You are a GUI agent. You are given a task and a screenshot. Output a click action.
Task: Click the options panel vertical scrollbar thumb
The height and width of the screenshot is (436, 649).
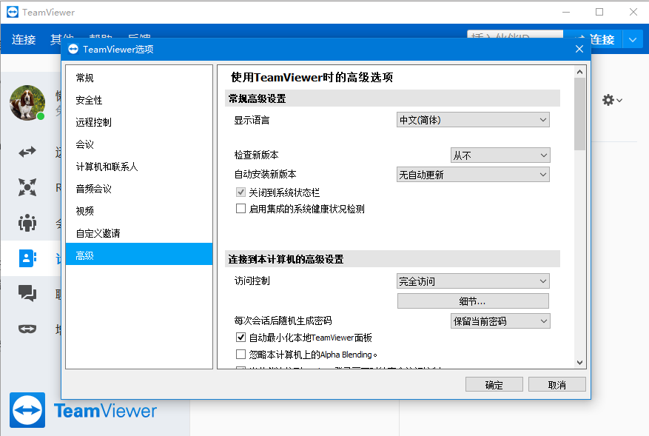pos(579,114)
